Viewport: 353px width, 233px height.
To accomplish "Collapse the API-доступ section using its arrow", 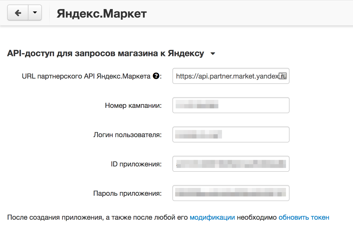I will tap(213, 54).
